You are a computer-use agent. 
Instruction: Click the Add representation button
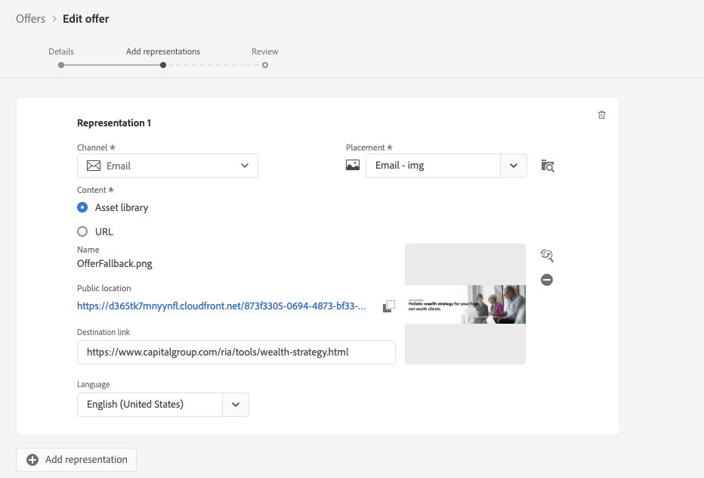coord(76,460)
